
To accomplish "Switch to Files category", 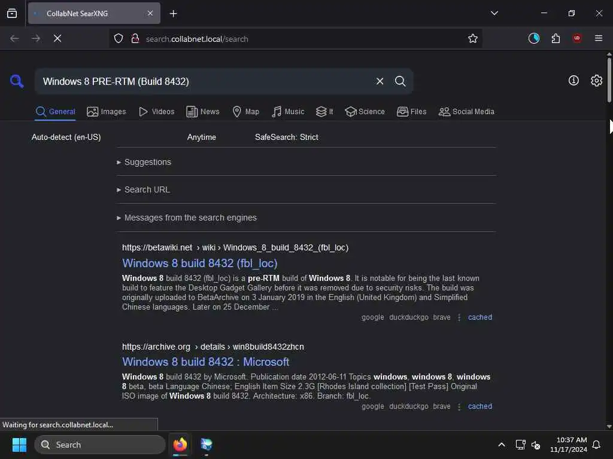I will (x=412, y=112).
